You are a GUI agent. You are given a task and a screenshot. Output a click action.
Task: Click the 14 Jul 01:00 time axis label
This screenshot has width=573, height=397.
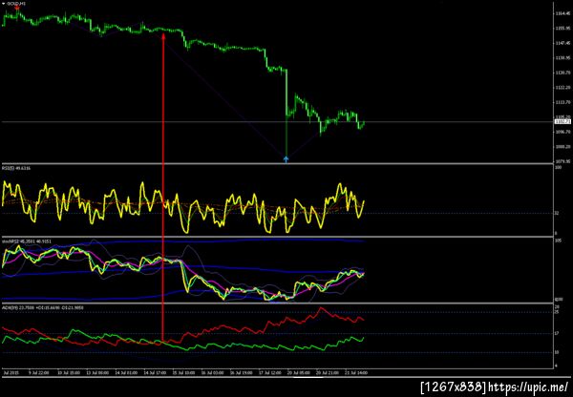pyautogui.click(x=127, y=373)
